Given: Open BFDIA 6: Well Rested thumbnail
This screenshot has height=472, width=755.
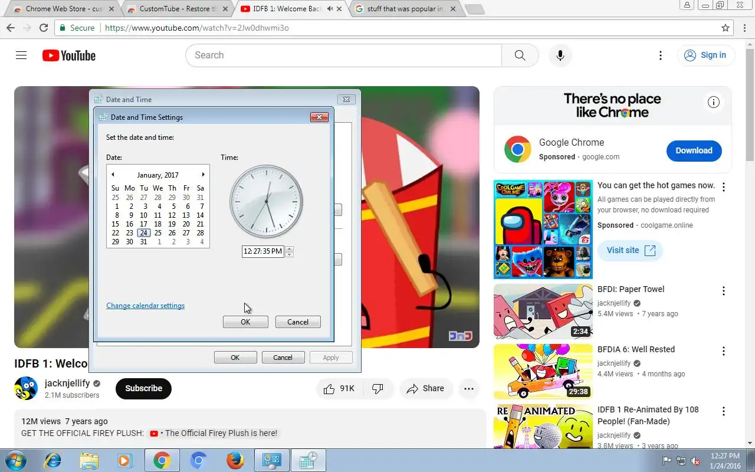Looking at the screenshot, I should tap(543, 372).
